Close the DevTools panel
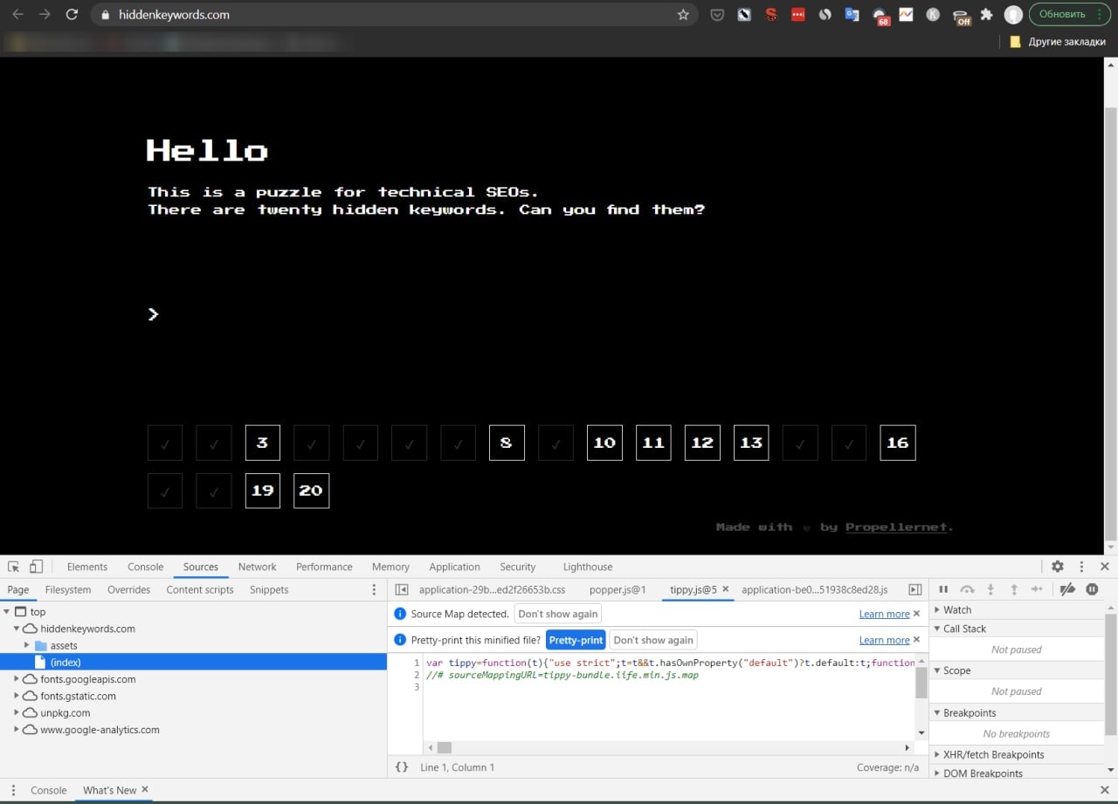1118x804 pixels. tap(1104, 567)
